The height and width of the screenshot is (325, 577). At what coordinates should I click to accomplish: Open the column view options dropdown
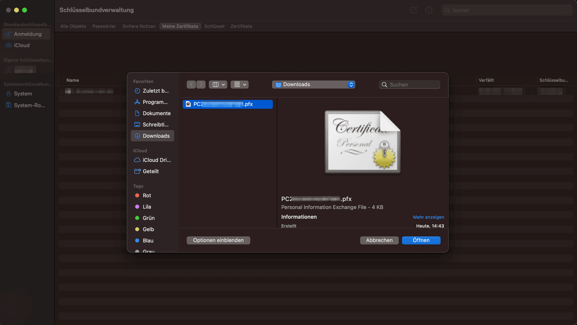[218, 85]
